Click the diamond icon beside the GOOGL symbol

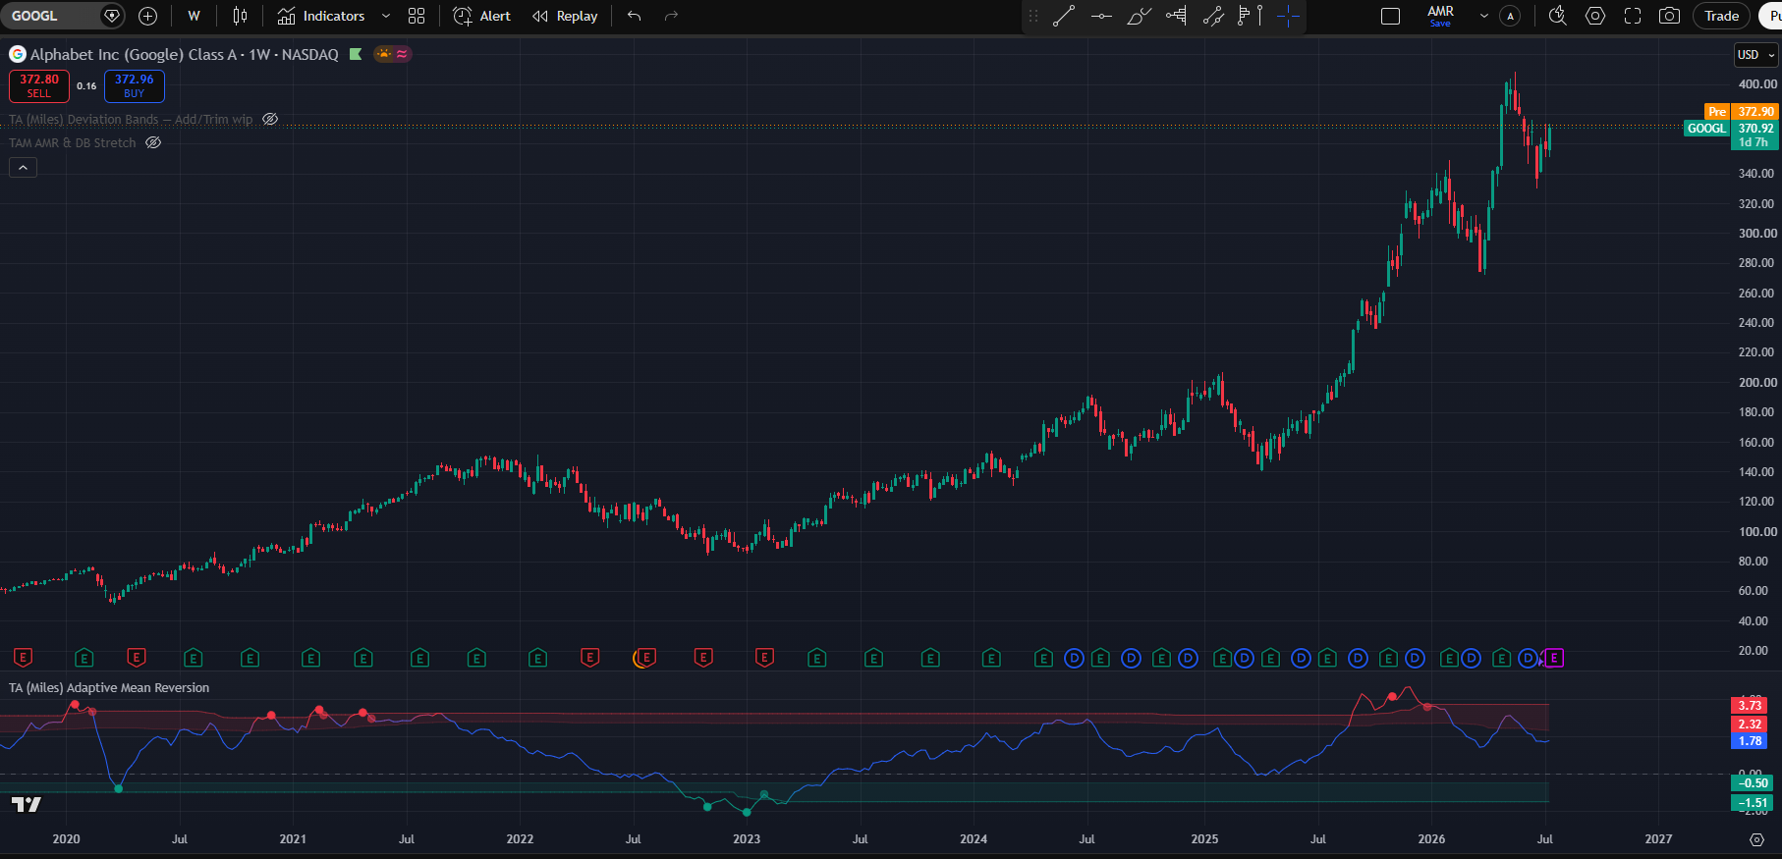click(x=112, y=16)
